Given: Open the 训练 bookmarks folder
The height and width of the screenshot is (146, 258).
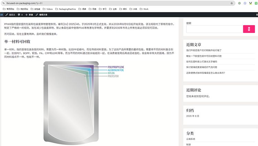Looking at the screenshot, I should pyautogui.click(x=133, y=9).
